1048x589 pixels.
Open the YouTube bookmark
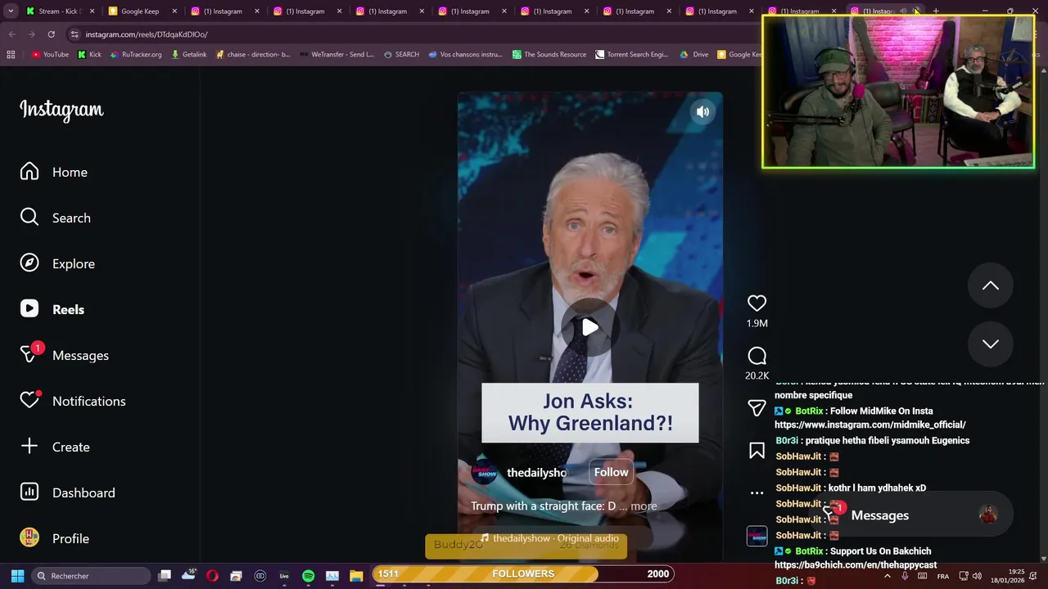(x=50, y=54)
